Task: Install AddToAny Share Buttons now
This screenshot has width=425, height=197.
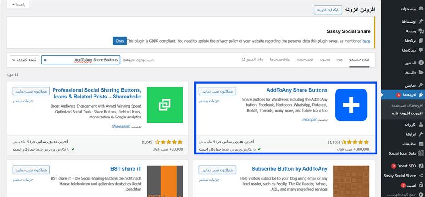Action: pyautogui.click(x=217, y=91)
